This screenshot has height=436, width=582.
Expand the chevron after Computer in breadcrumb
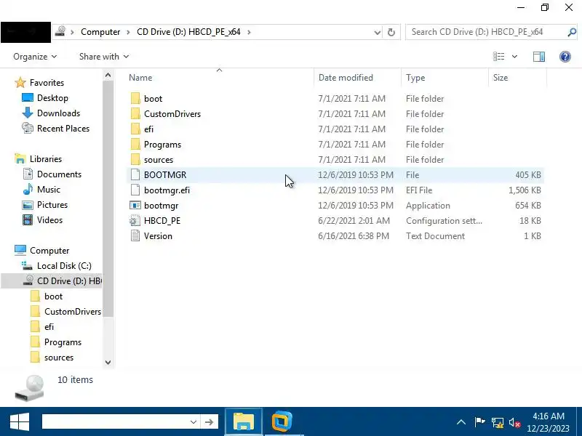(128, 32)
